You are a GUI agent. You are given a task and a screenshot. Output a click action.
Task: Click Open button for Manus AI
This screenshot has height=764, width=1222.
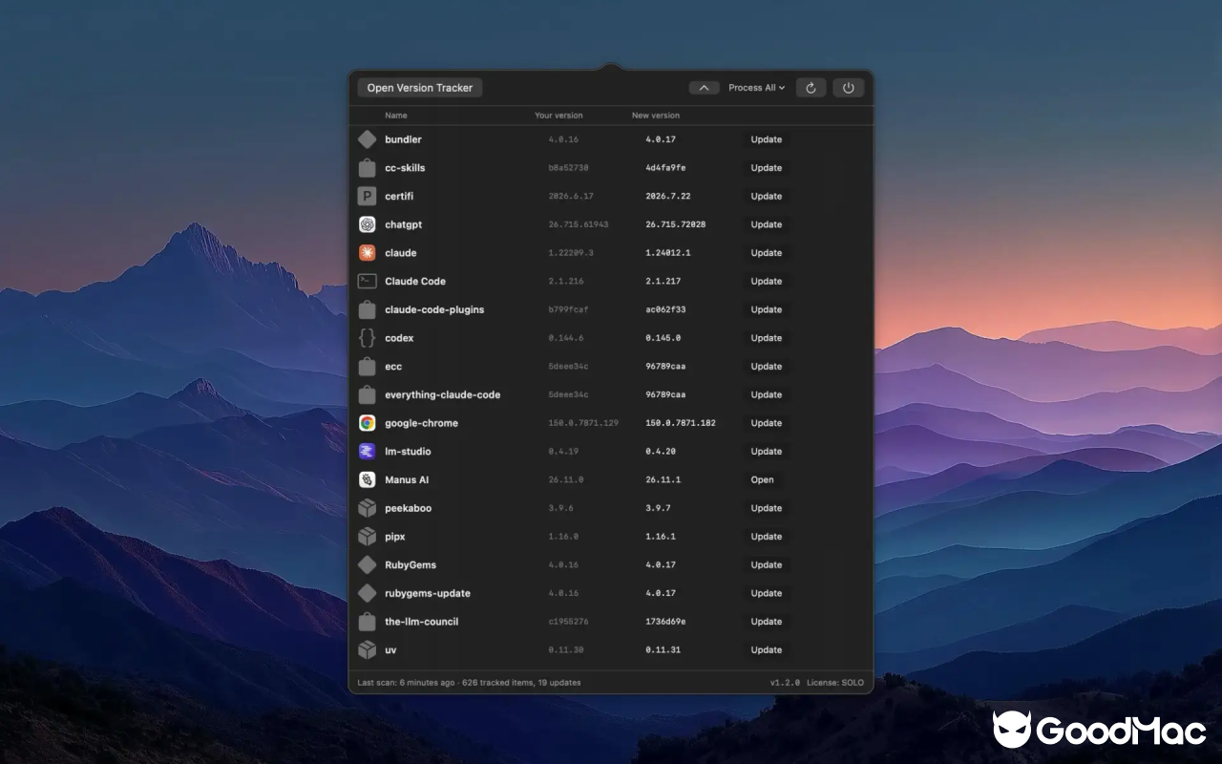763,479
